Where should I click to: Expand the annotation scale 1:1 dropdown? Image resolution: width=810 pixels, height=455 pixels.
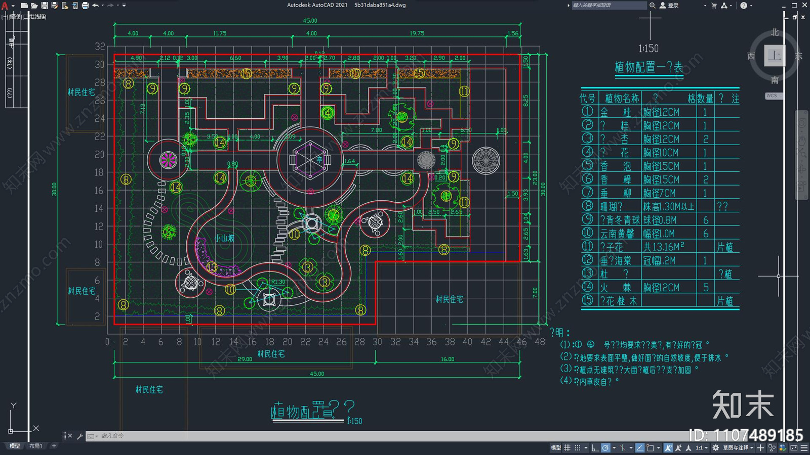(x=702, y=448)
